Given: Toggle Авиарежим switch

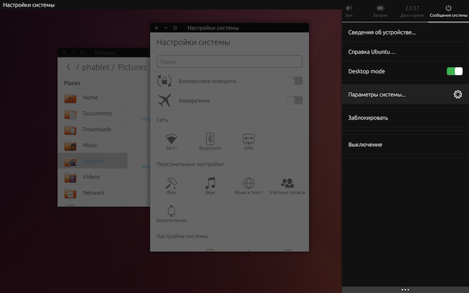Looking at the screenshot, I should pyautogui.click(x=295, y=101).
